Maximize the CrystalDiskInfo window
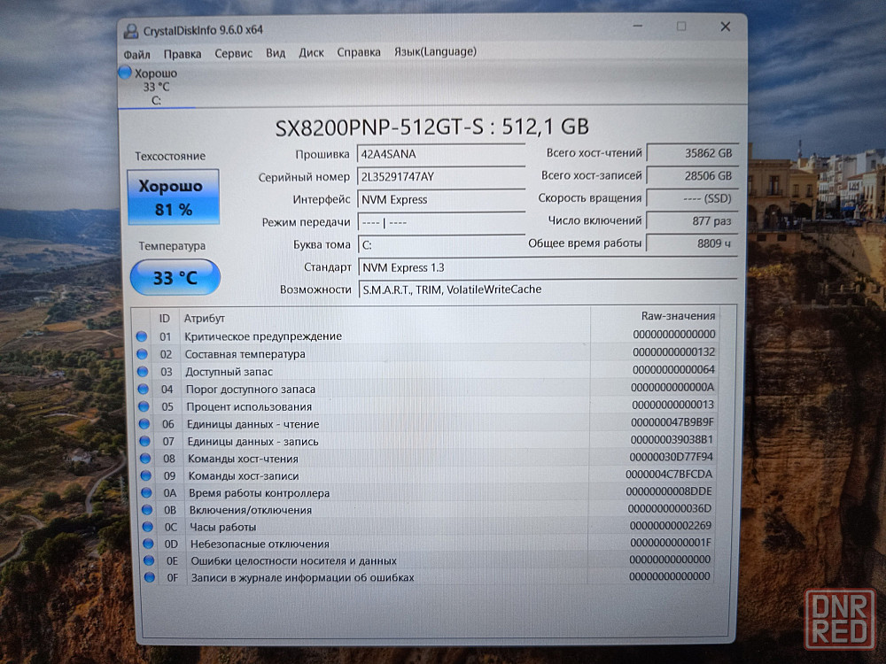The width and height of the screenshot is (886, 664). (681, 26)
